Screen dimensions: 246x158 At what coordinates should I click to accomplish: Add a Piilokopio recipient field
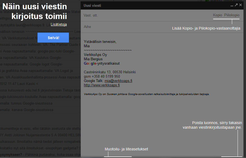pyautogui.click(x=232, y=15)
